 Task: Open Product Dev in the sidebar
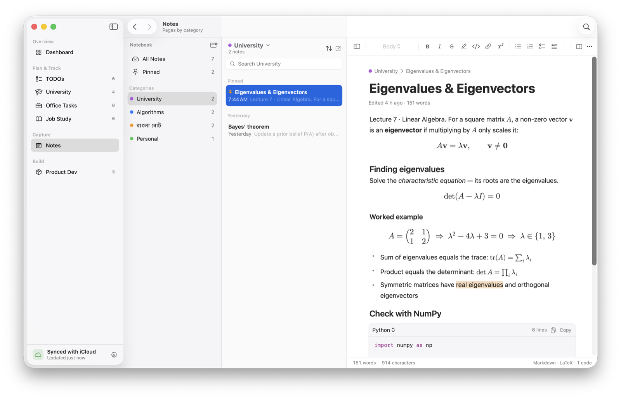coord(75,172)
